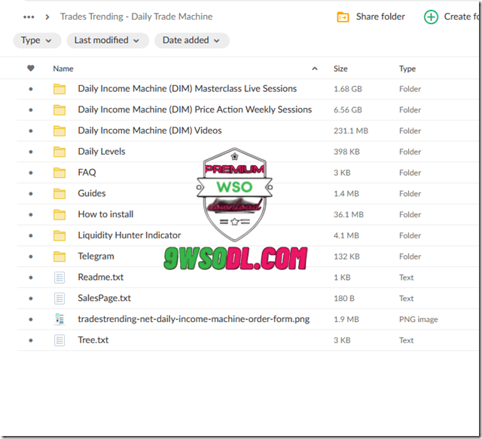Click the 1.68 GB size value
Screen dimensions: 482x439
point(348,89)
